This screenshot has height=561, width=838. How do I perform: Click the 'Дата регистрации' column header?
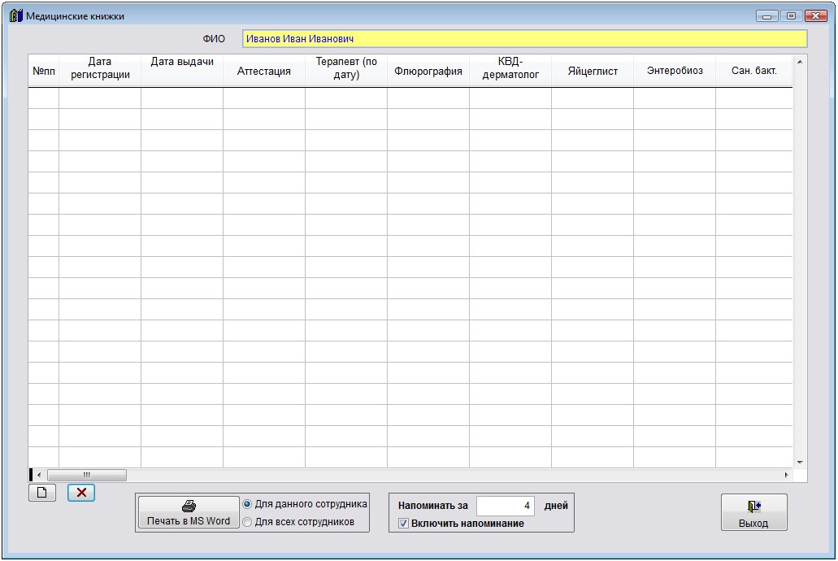pyautogui.click(x=100, y=71)
